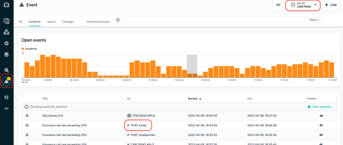Open the MQ_Queue_Full event
The image size is (343, 145).
coord(52,116)
